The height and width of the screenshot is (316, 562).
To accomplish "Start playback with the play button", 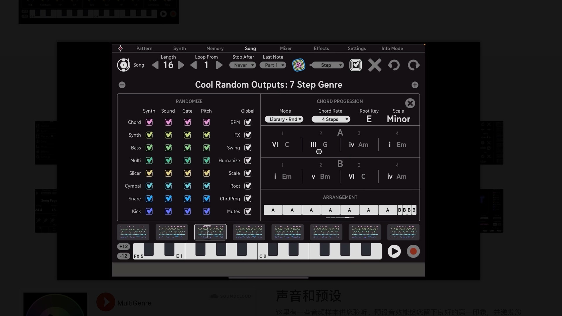I will (394, 251).
